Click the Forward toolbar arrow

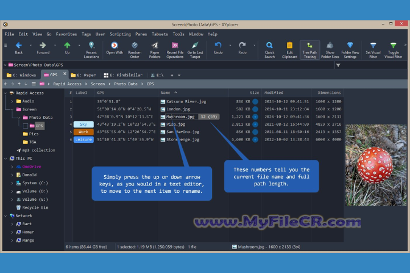coord(43,48)
